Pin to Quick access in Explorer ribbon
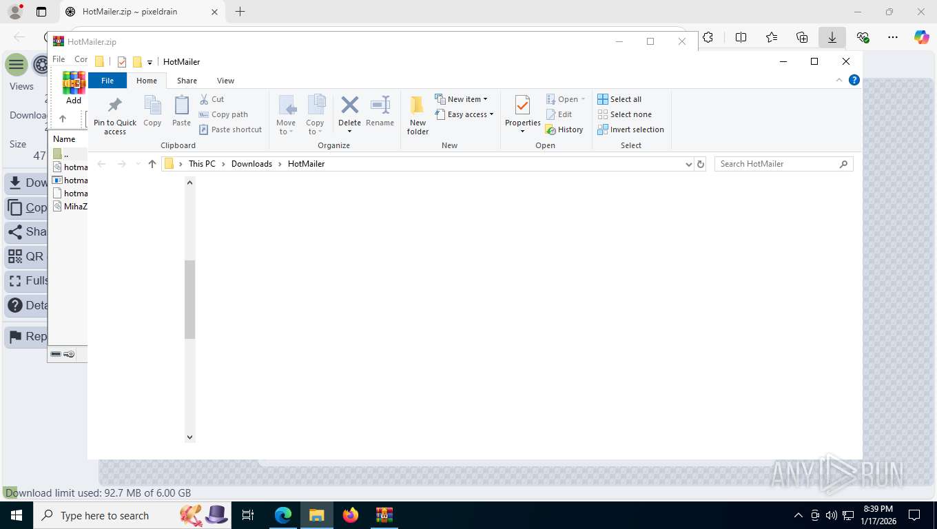This screenshot has width=937, height=529. point(115,115)
